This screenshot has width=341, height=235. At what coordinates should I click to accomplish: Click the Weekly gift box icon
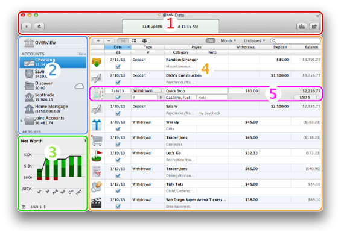[97, 125]
